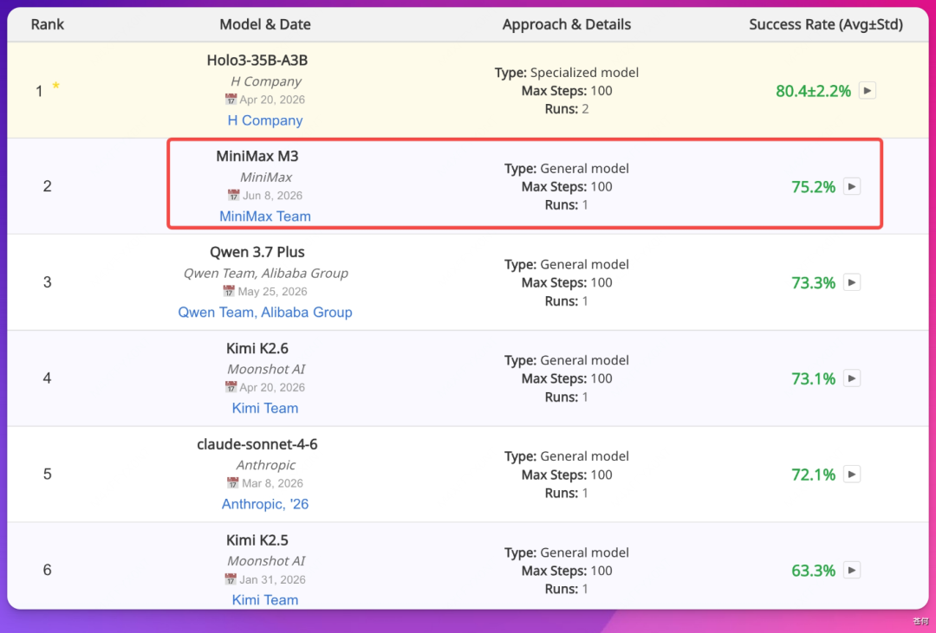Click the 73.1% success rate value

[x=813, y=378]
